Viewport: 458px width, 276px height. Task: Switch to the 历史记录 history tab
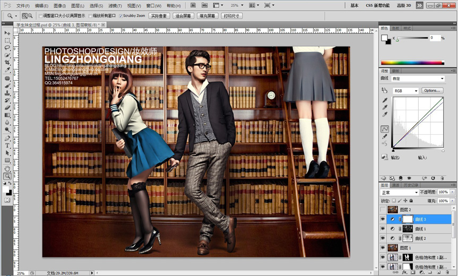tap(411, 185)
